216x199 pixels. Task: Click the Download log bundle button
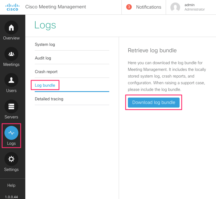[x=154, y=103]
